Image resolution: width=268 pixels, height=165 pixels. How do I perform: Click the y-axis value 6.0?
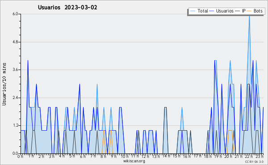[15, 14]
